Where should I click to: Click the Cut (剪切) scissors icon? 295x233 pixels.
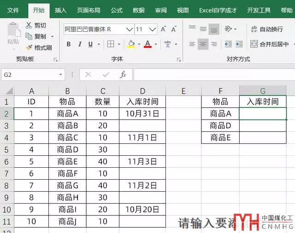[x=29, y=25]
